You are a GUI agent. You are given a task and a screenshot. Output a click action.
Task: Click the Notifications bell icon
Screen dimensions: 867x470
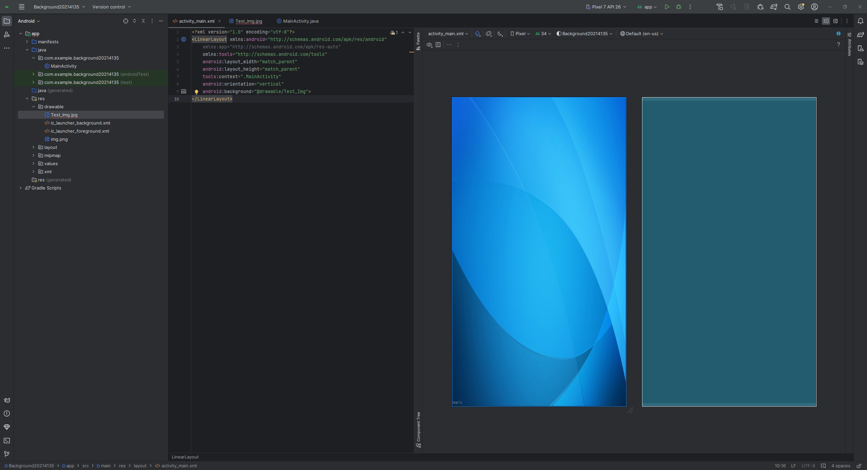(x=860, y=21)
